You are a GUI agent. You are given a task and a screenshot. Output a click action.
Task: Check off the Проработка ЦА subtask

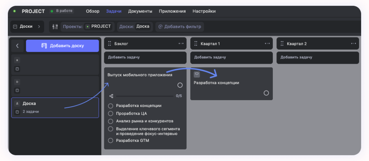pyautogui.click(x=111, y=113)
